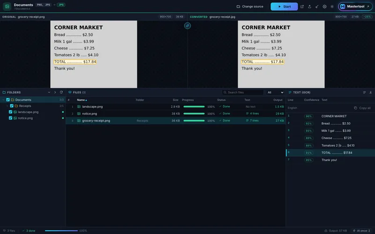Click the -25% size reduction badge

(x=367, y=17)
